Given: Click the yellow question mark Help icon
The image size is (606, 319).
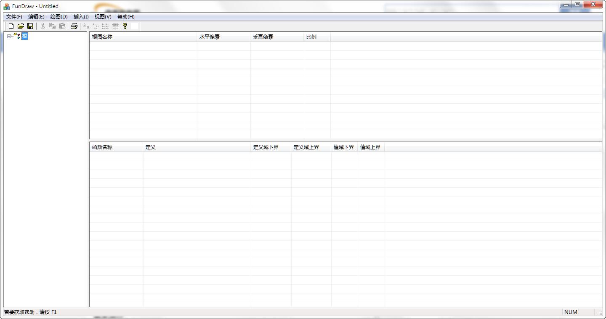Looking at the screenshot, I should 125,26.
